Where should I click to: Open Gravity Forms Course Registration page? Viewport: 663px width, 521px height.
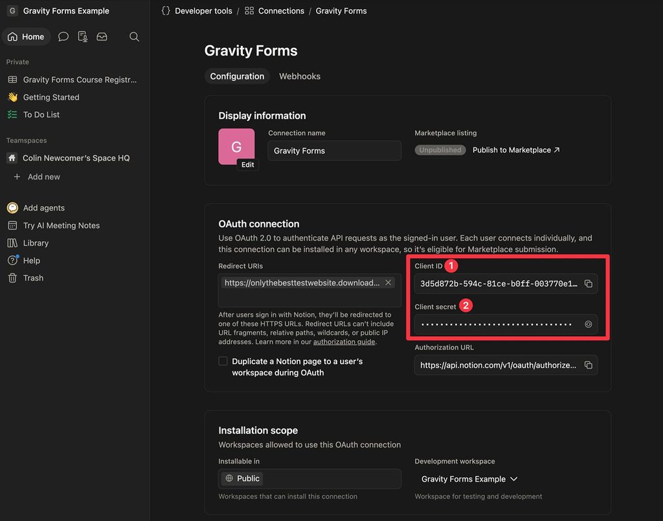[74, 80]
